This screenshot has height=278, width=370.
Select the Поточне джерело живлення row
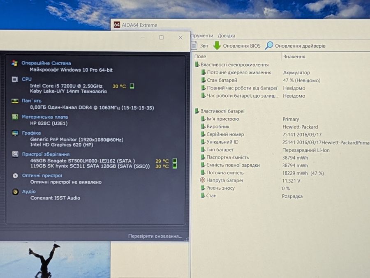(x=256, y=72)
